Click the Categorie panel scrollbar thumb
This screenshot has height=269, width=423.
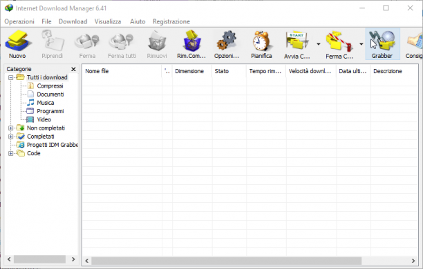coord(39,259)
